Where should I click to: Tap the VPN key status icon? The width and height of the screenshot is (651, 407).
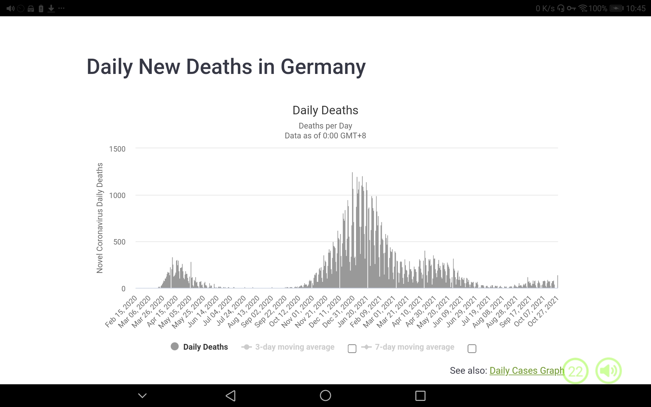(x=571, y=8)
